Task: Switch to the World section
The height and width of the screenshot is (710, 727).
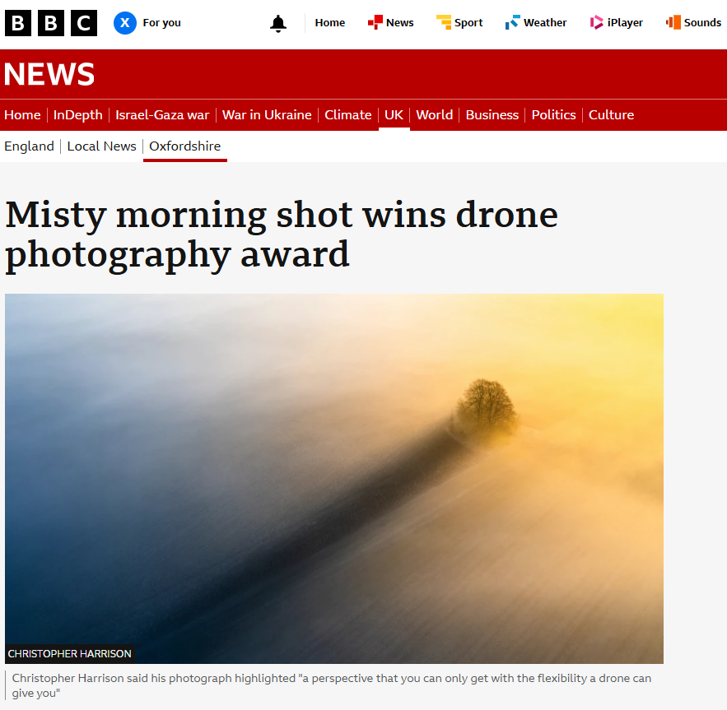Action: [x=435, y=115]
